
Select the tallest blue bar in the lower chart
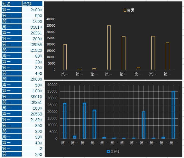(x=173, y=115)
